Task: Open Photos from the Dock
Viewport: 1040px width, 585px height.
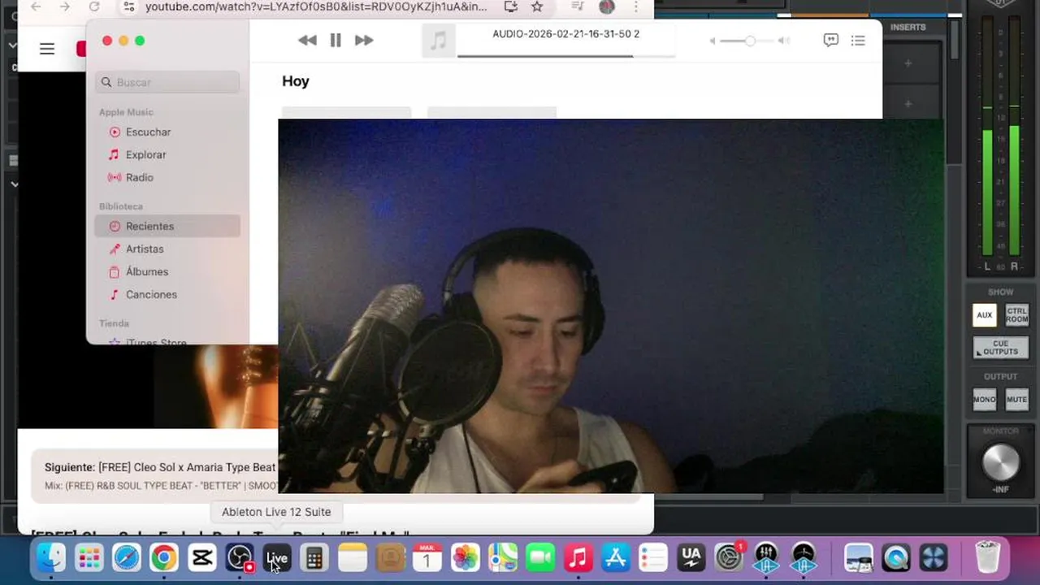Action: [x=466, y=557]
